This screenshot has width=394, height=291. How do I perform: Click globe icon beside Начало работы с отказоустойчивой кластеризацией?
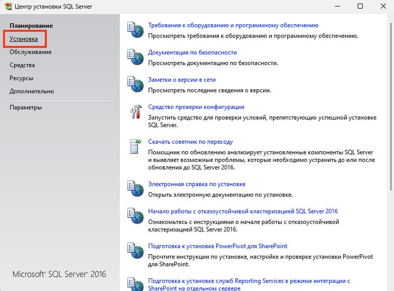[135, 216]
